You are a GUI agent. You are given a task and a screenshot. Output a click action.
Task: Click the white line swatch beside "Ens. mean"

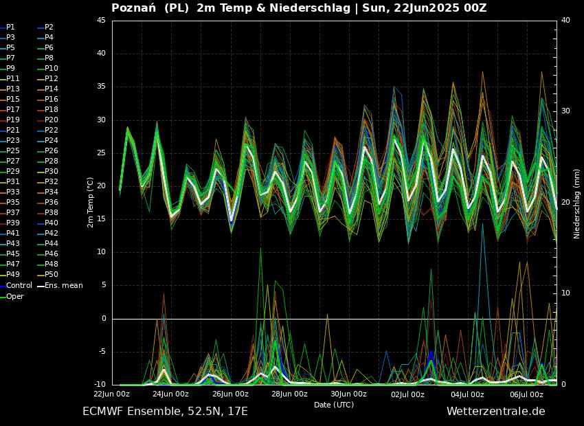coord(41,286)
